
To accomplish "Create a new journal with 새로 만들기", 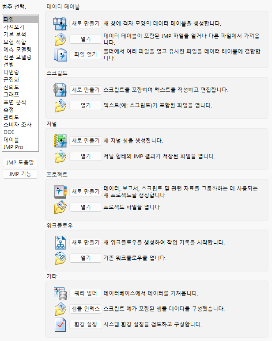I will [86, 141].
